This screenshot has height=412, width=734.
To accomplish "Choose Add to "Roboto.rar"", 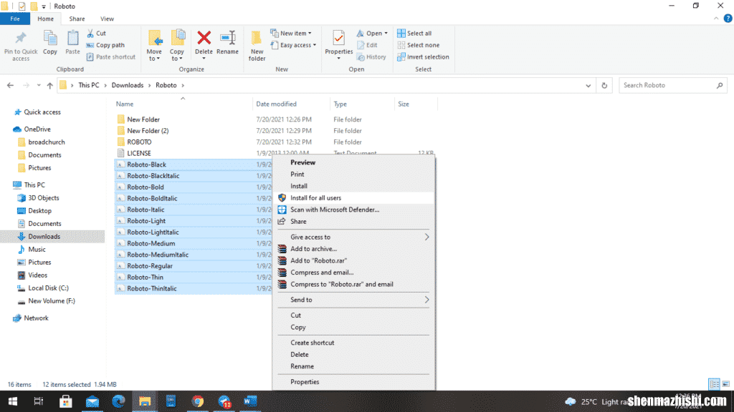I will click(353, 260).
